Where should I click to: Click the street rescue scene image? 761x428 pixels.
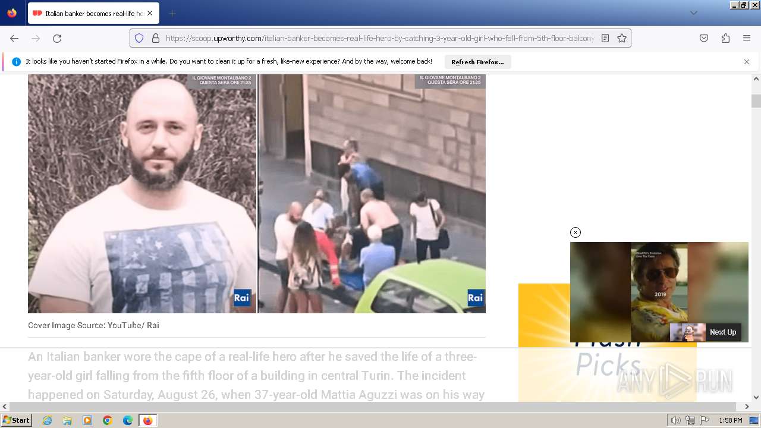click(372, 194)
